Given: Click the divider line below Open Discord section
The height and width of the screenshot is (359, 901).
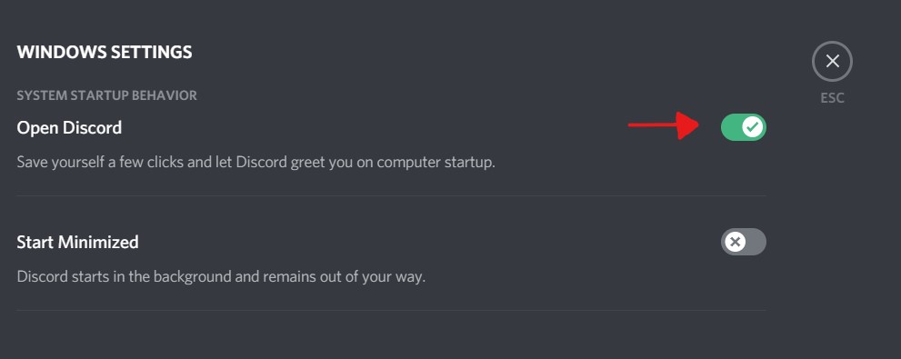Looking at the screenshot, I should click(x=391, y=196).
